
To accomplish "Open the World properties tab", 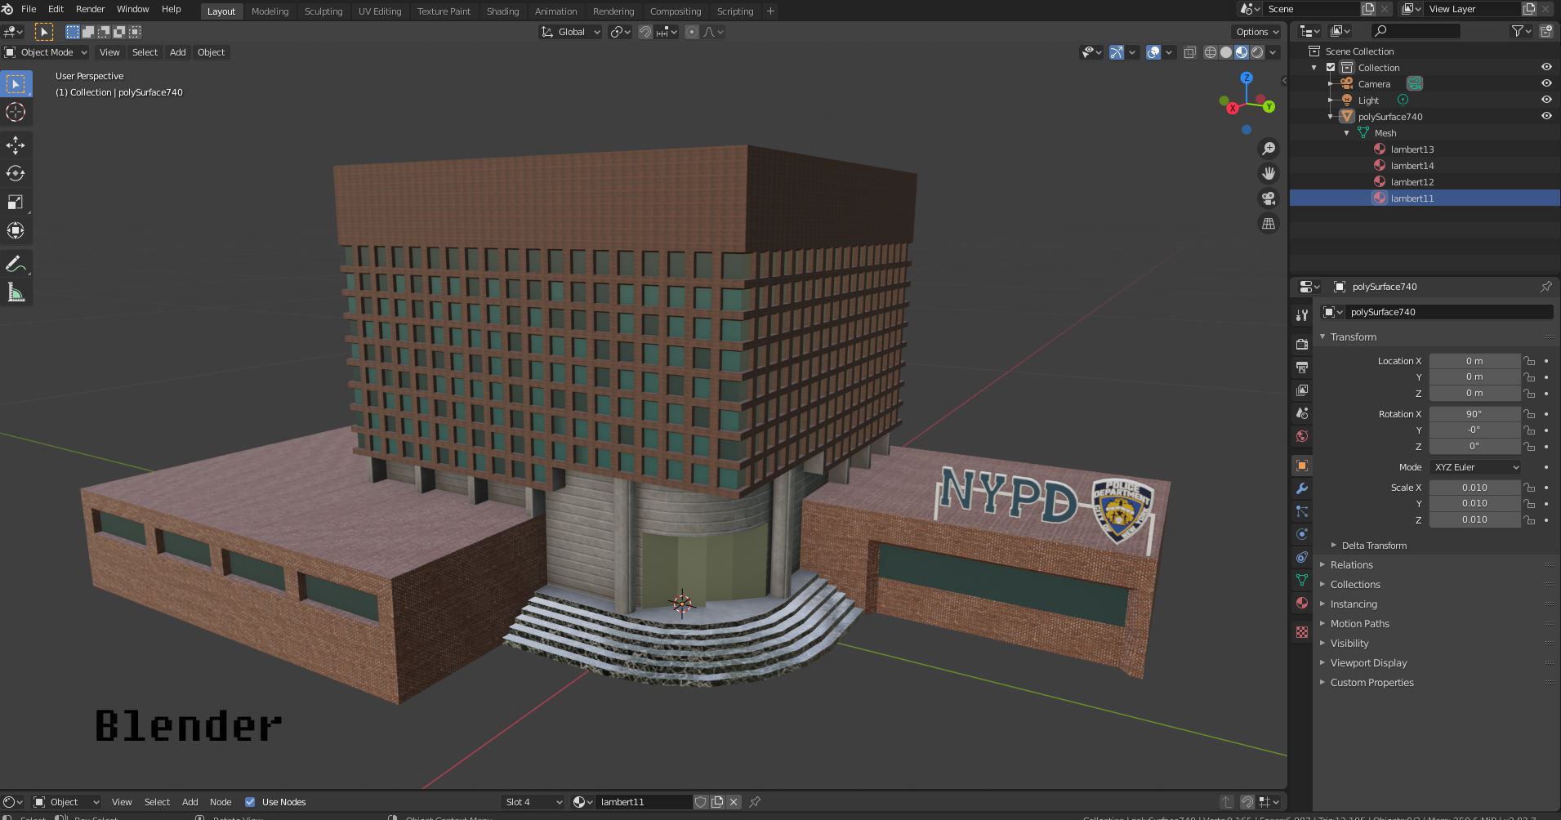I will click(1302, 436).
